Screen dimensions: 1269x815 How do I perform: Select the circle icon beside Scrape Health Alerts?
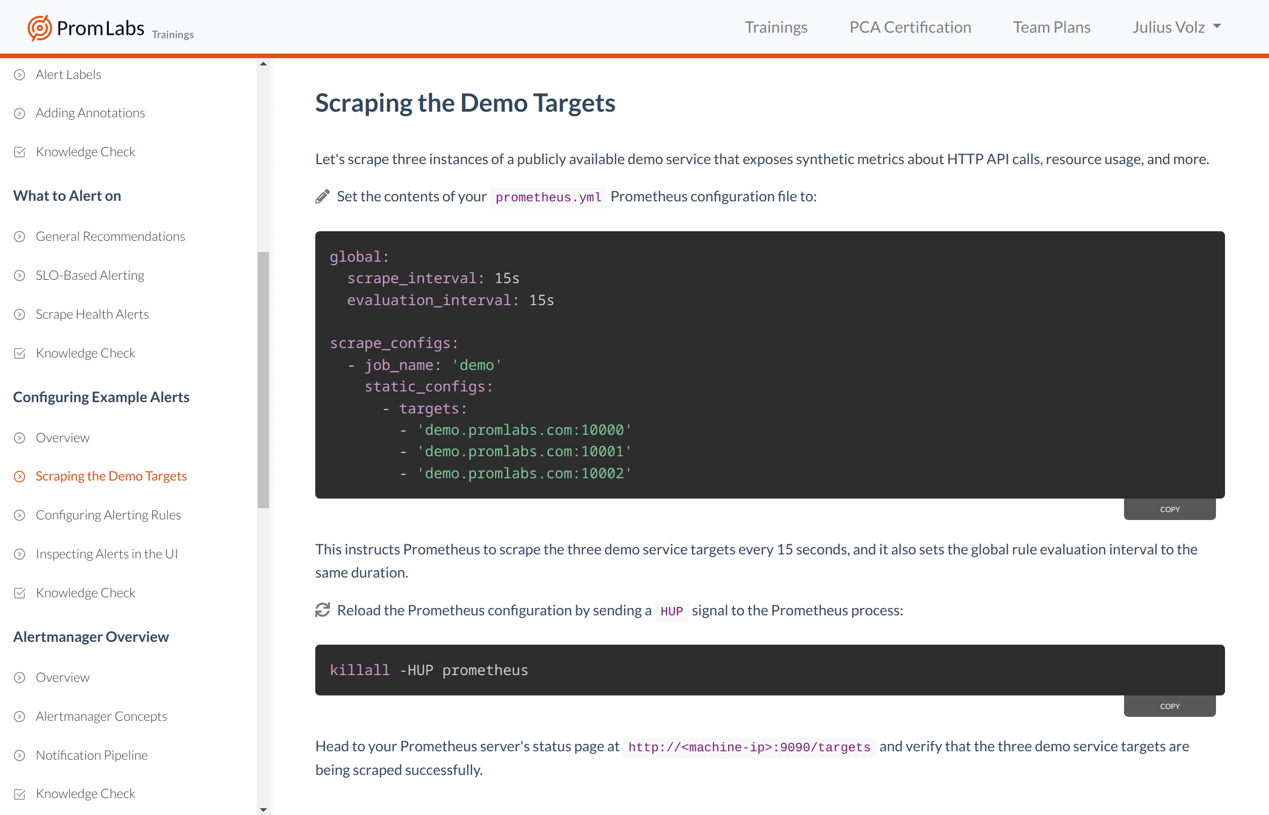pyautogui.click(x=20, y=314)
